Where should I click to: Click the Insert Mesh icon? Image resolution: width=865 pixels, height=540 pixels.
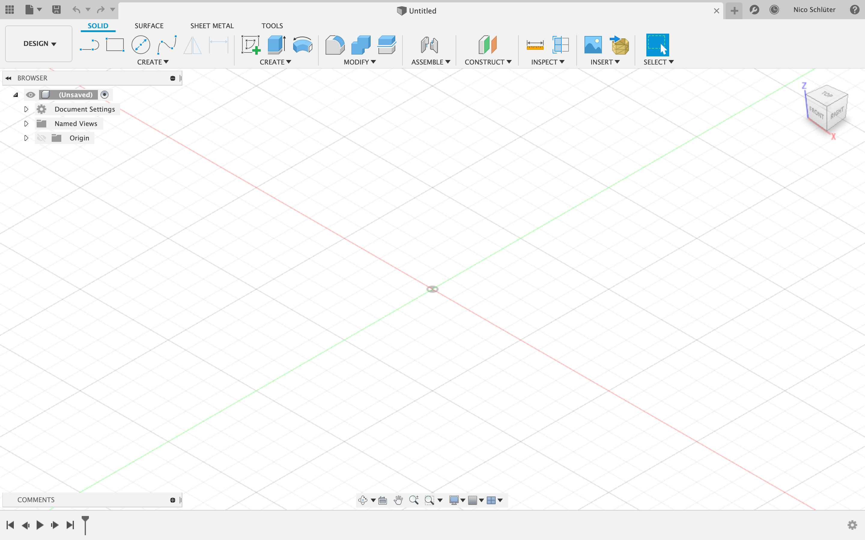coord(620,45)
